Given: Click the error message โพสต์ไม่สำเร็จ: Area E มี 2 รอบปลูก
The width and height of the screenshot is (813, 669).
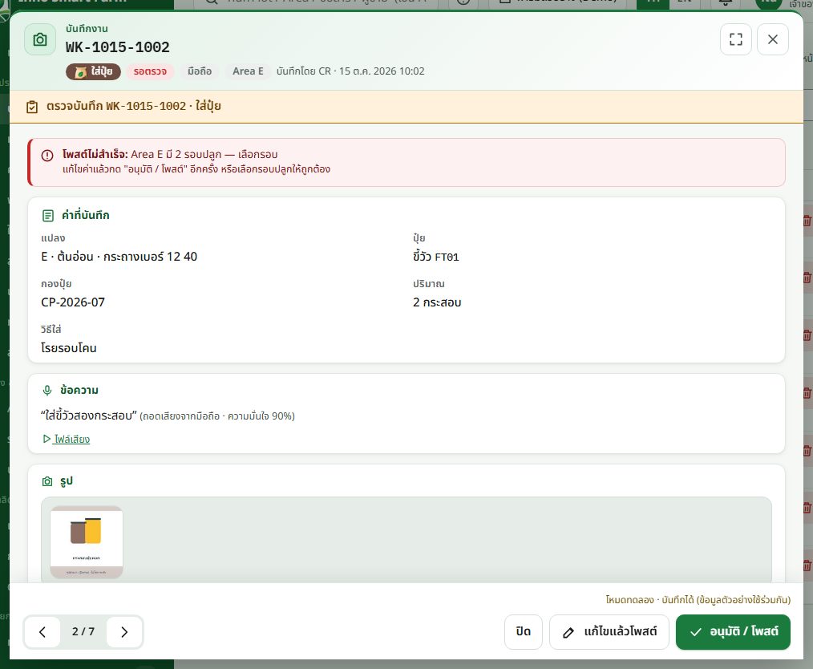Looking at the screenshot, I should (x=170, y=155).
